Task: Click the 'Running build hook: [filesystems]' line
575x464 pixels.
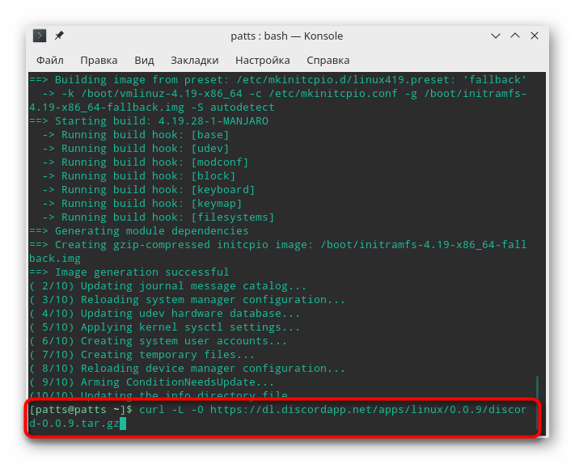Action: [x=158, y=217]
